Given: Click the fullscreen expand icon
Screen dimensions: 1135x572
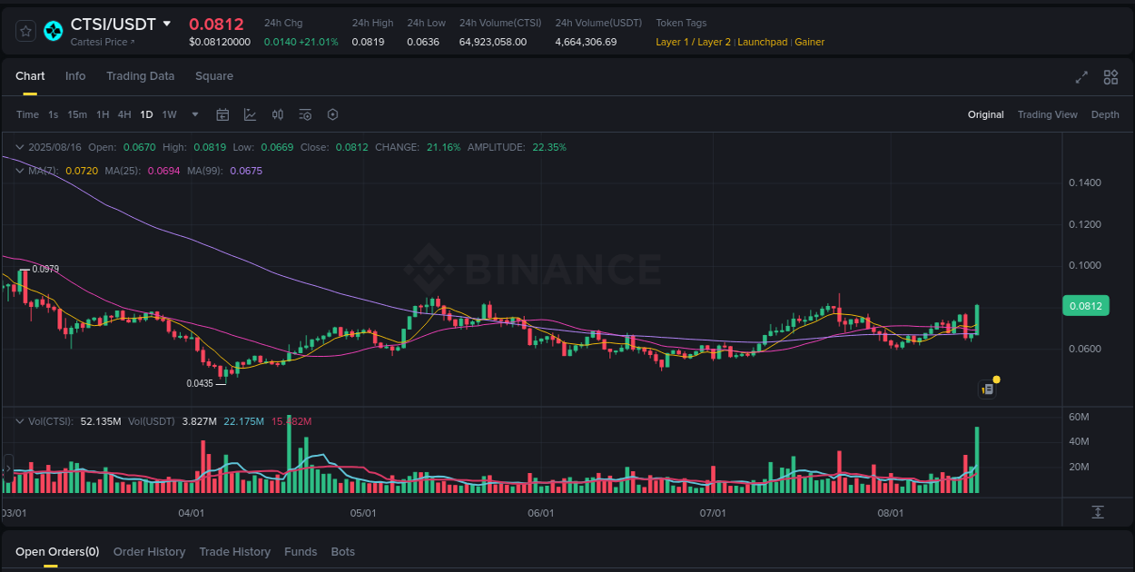Looking at the screenshot, I should [x=1081, y=77].
